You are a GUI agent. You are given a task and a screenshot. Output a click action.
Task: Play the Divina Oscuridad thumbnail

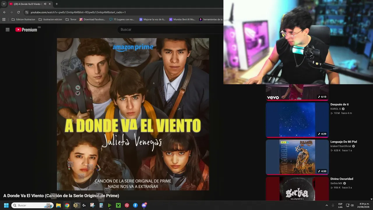pyautogui.click(x=297, y=189)
